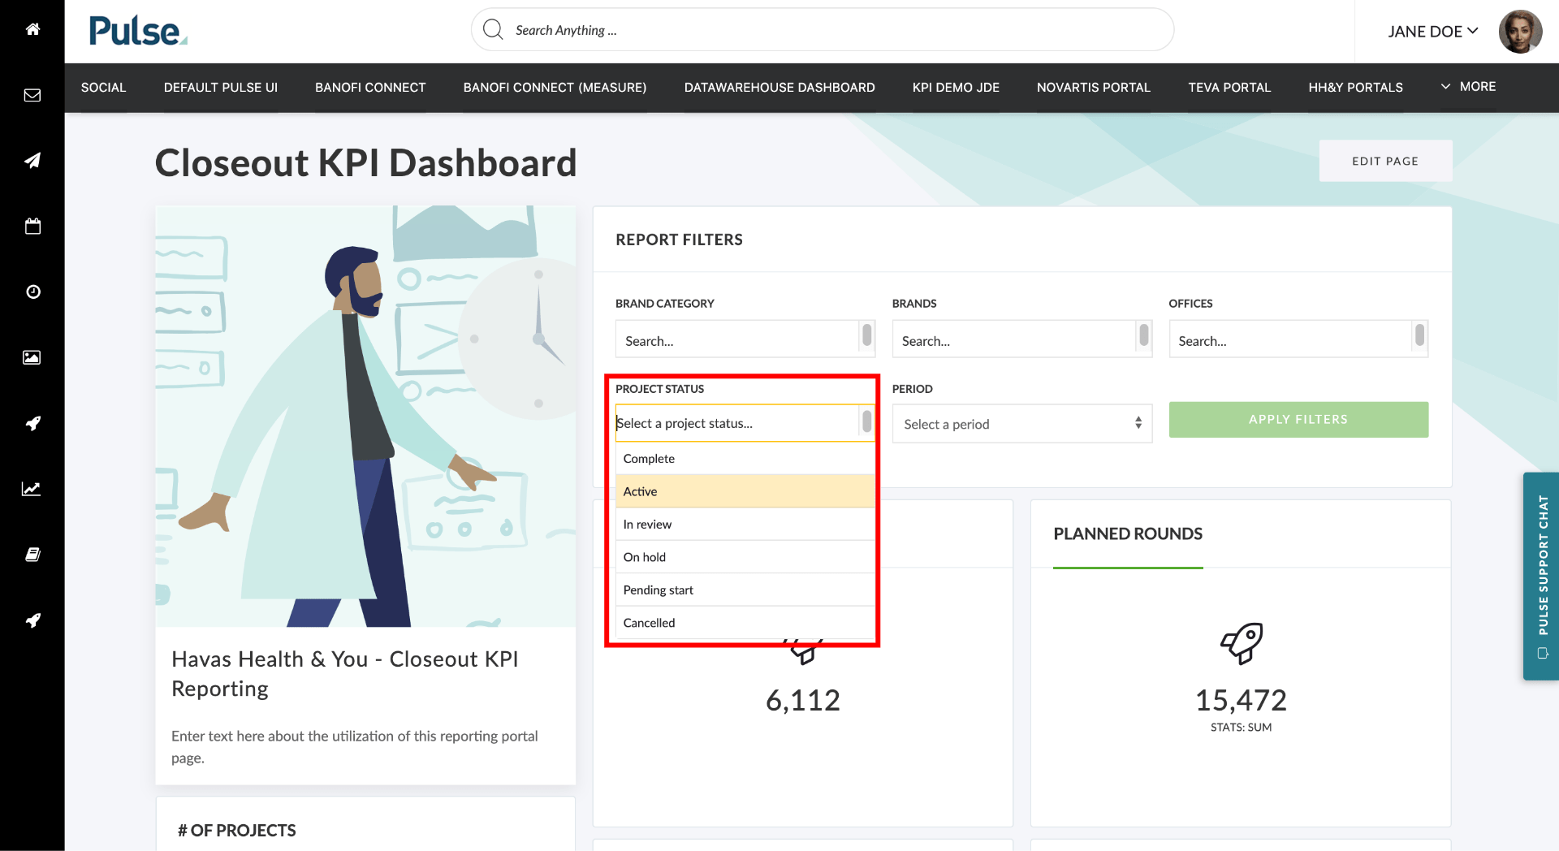The width and height of the screenshot is (1559, 851).
Task: Open the BANOFI CONNECT tab
Action: click(370, 88)
